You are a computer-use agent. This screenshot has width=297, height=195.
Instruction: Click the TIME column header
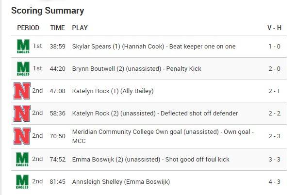click(57, 28)
